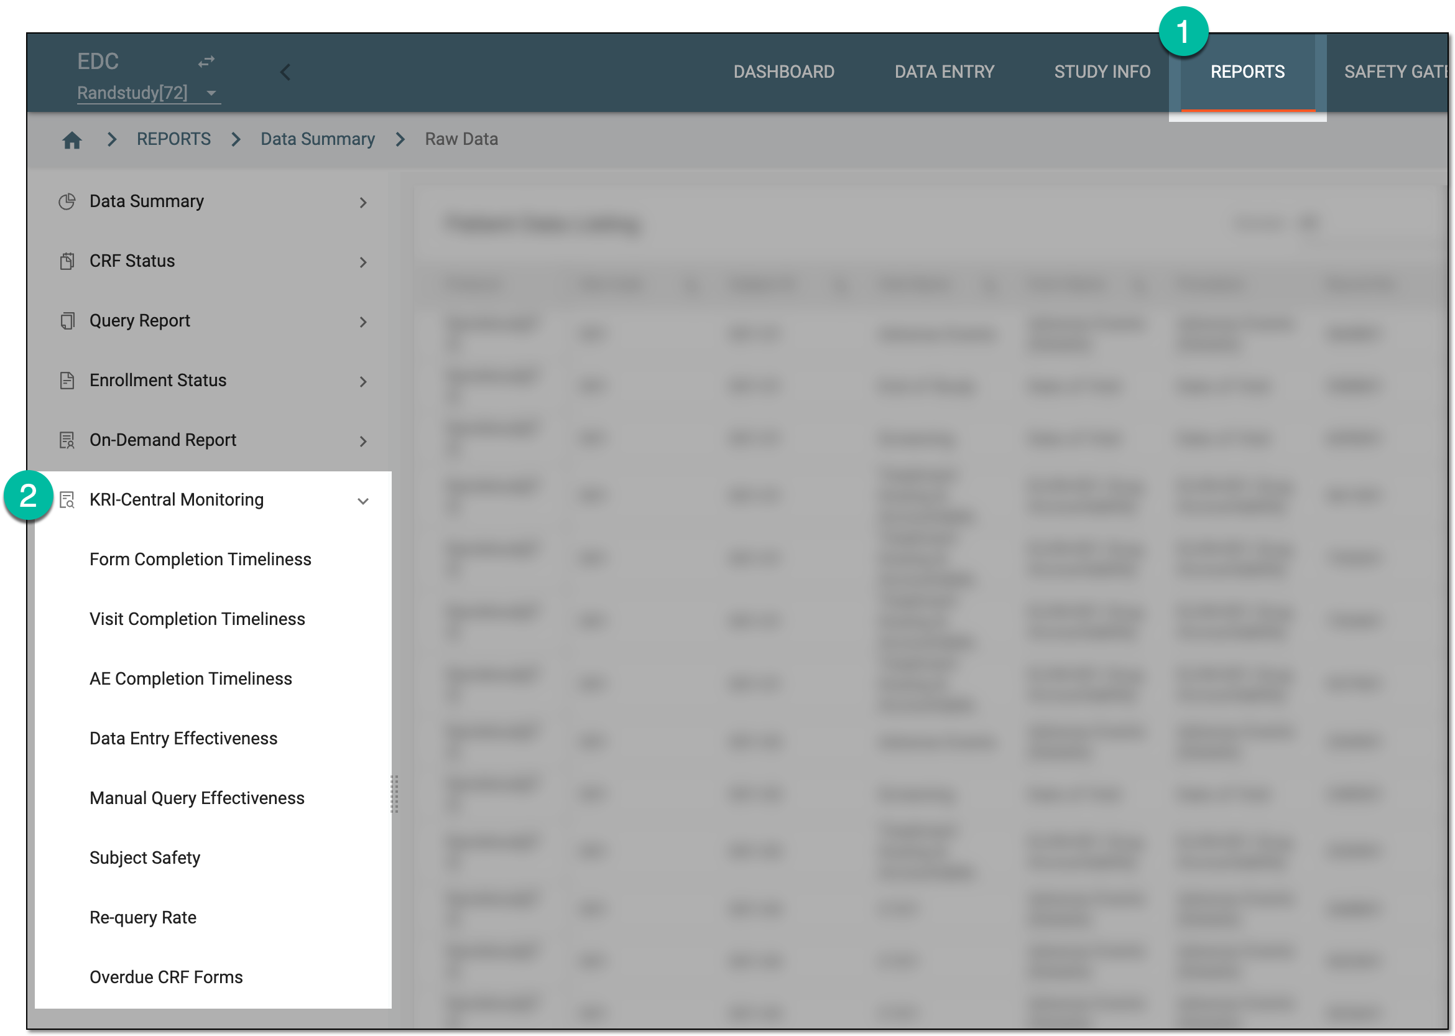
Task: Click the Query Report sidebar label
Action: pos(140,321)
